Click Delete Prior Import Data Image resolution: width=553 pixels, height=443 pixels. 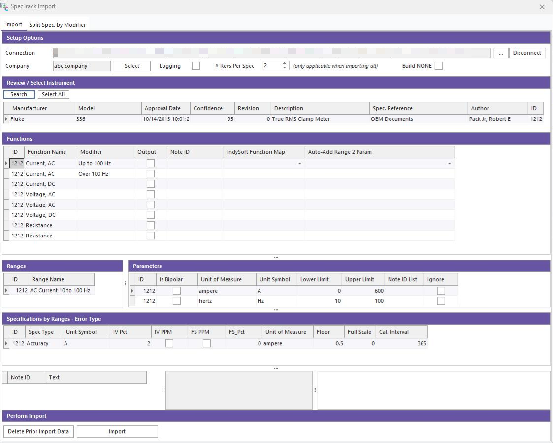38,431
